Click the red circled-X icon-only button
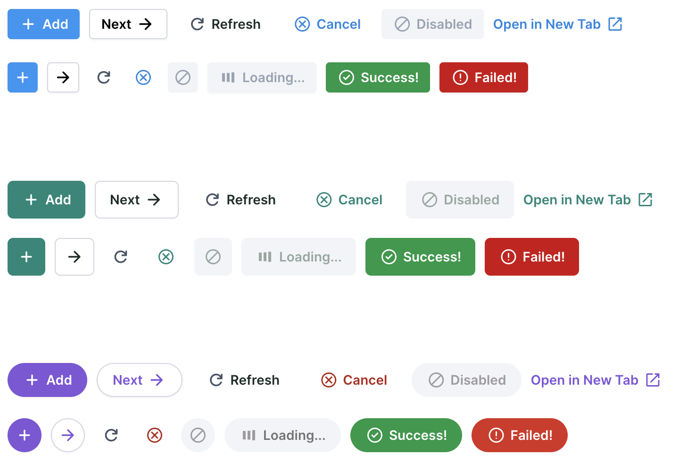This screenshot has height=472, width=679. click(x=155, y=435)
